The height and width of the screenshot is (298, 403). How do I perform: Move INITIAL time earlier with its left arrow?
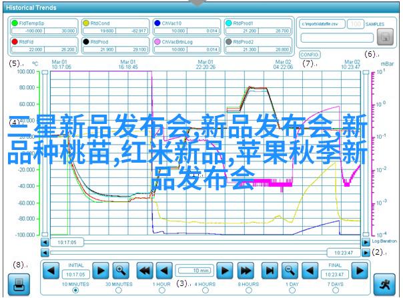tap(51, 271)
